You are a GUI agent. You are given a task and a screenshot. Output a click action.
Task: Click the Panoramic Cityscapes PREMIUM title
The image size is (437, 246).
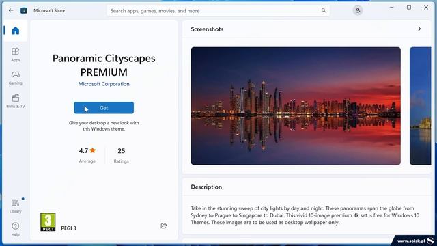point(104,66)
